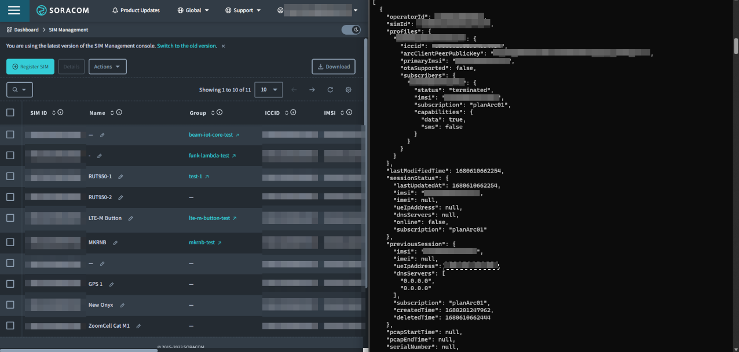Open the hamburger navigation menu
Screen dimensions: 739x352
point(14,10)
